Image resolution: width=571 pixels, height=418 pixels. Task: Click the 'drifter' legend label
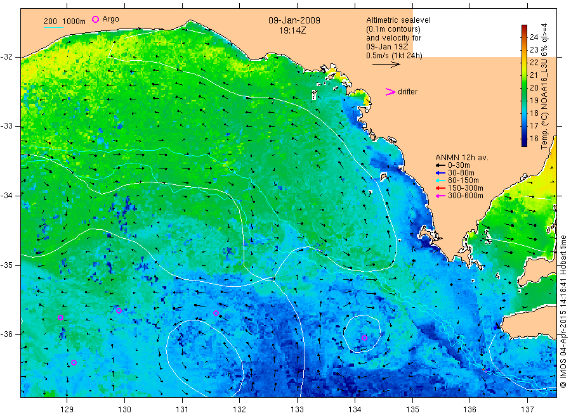(x=407, y=92)
